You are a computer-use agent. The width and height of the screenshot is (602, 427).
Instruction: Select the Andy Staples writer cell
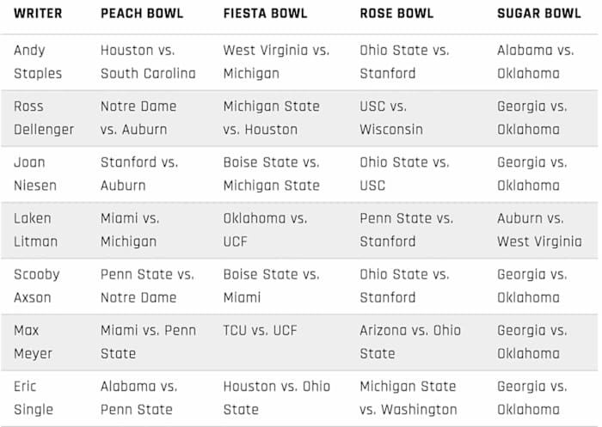click(x=38, y=62)
